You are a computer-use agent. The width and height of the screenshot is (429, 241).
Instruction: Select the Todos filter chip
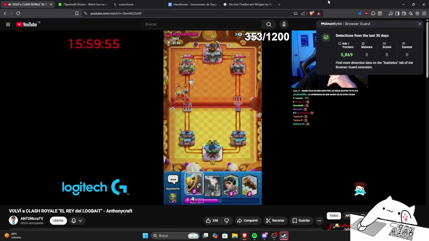click(x=334, y=216)
